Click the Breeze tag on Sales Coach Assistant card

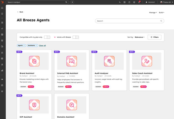pos(143,87)
